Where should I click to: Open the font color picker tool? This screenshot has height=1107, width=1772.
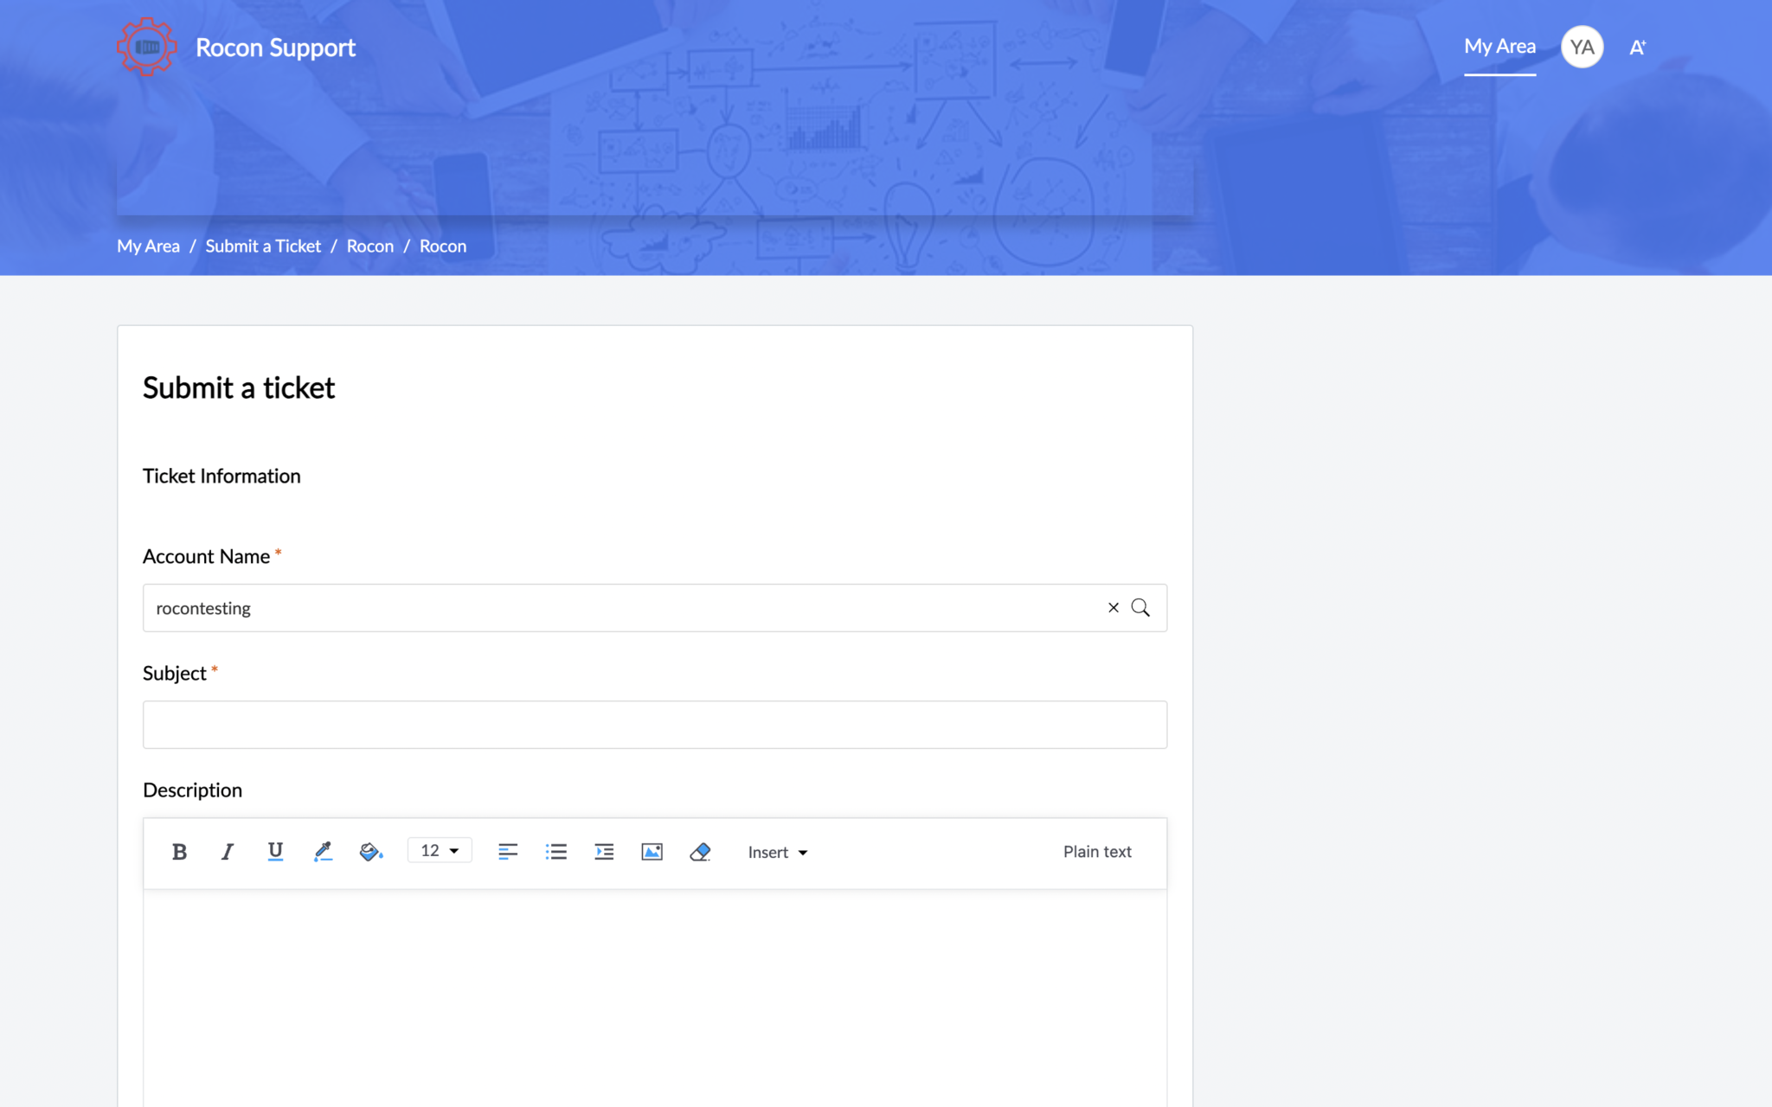[323, 852]
